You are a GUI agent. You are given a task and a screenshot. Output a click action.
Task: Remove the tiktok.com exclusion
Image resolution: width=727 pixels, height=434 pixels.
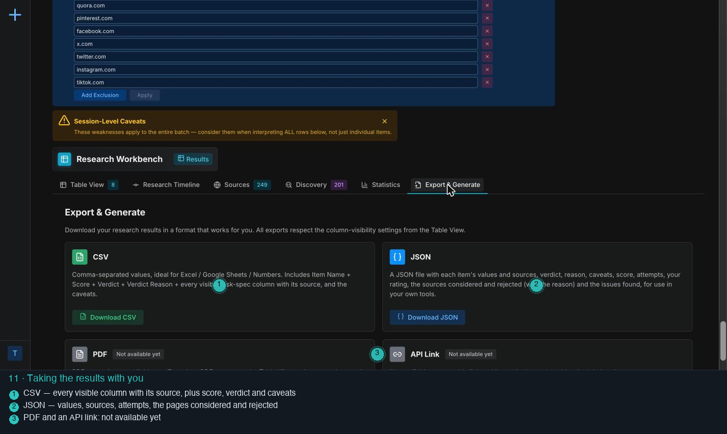pyautogui.click(x=487, y=82)
